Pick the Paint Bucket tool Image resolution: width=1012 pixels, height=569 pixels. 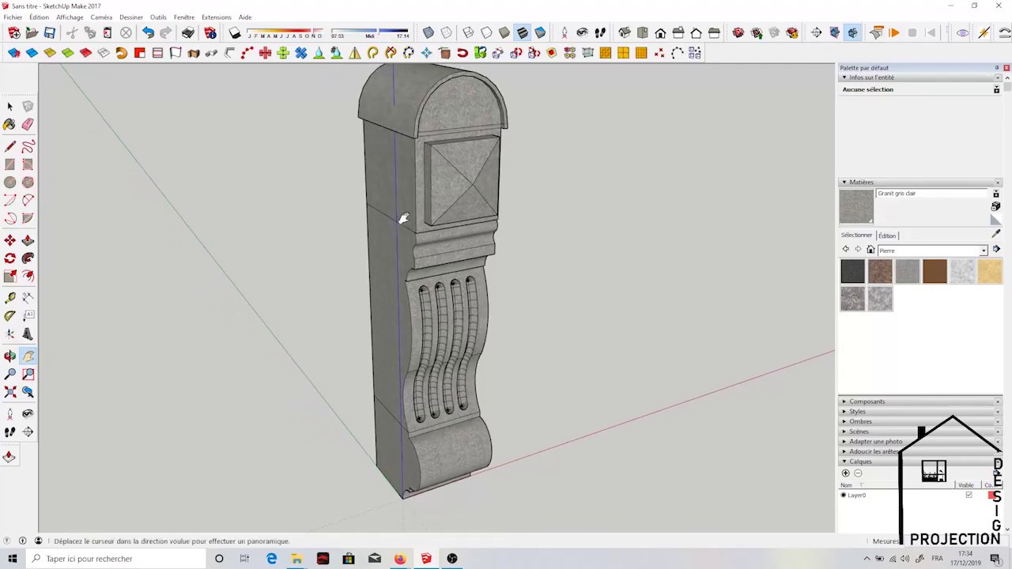click(9, 124)
